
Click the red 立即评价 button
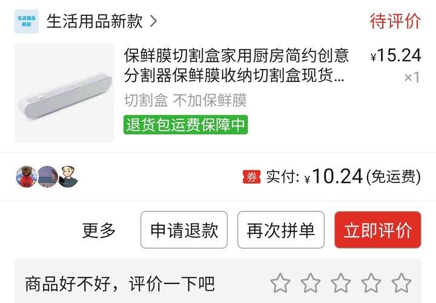(x=378, y=230)
